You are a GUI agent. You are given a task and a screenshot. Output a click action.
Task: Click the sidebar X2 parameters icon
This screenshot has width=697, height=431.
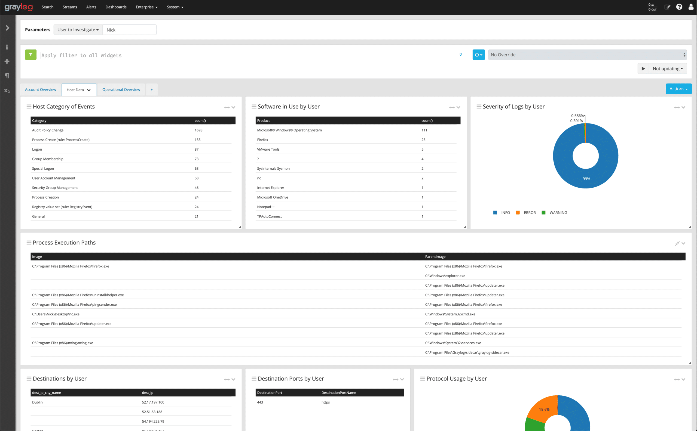[7, 91]
